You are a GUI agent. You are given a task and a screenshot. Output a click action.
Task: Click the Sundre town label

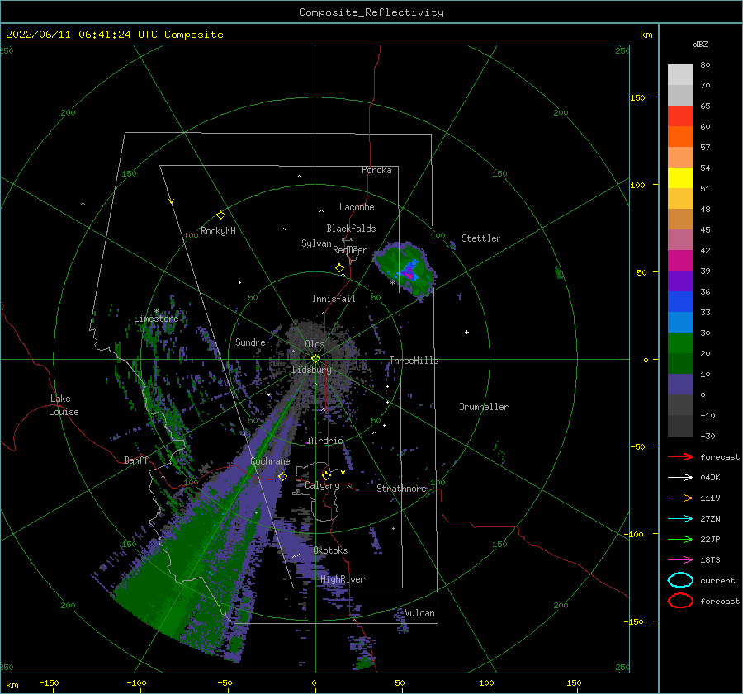(250, 342)
